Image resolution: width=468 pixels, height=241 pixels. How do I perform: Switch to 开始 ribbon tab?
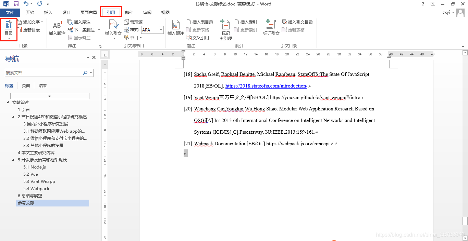30,12
